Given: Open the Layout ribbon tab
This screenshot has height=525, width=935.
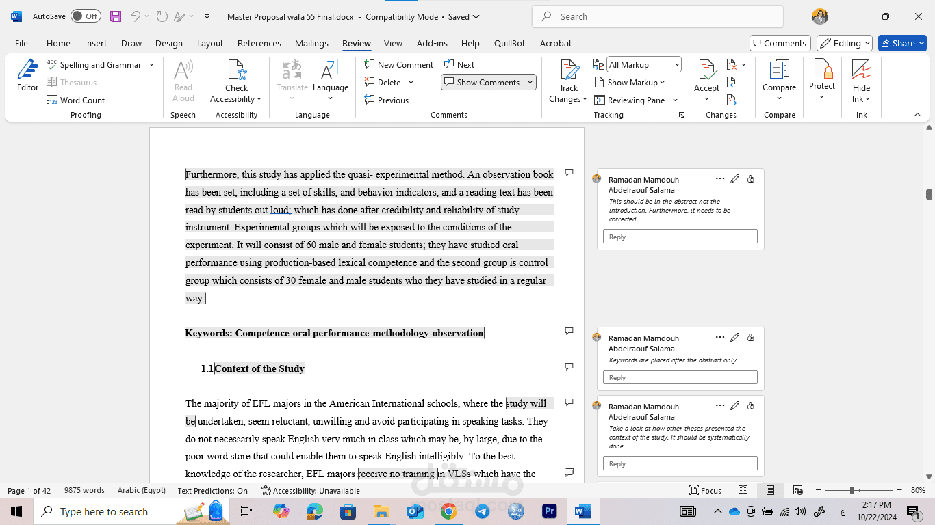Looking at the screenshot, I should [x=209, y=43].
